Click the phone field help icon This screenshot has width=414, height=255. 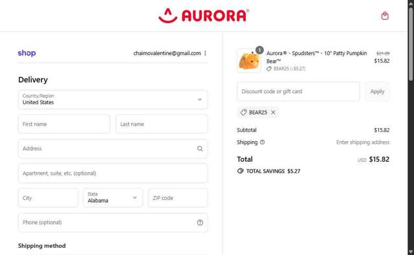(x=200, y=223)
